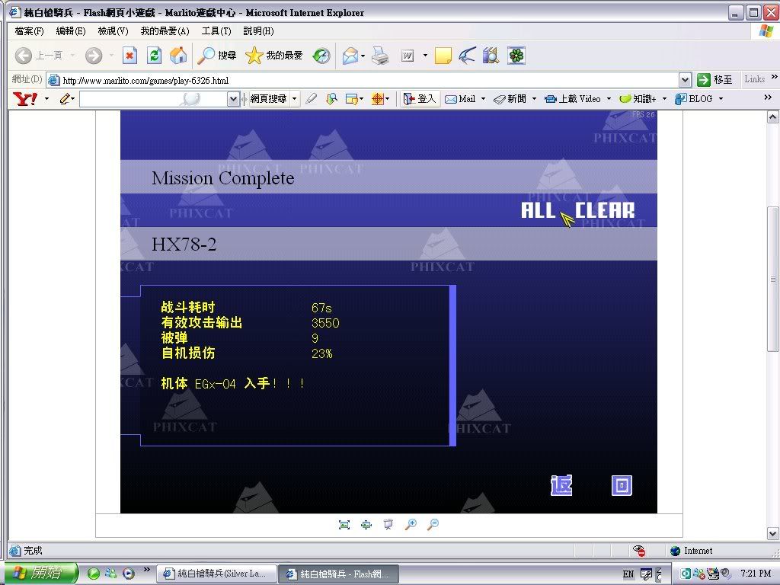The height and width of the screenshot is (585, 780).
Task: Click the 登入 sign-in button on the Yahoo toolbar
Action: point(420,99)
